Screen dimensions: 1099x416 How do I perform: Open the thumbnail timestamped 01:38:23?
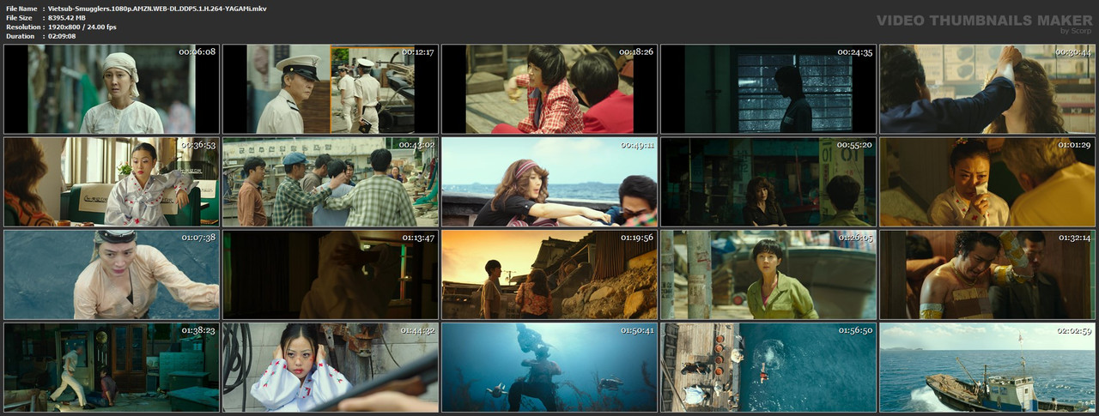coord(112,367)
